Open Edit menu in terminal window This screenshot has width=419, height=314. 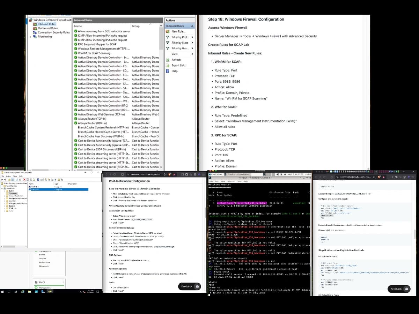216,181
